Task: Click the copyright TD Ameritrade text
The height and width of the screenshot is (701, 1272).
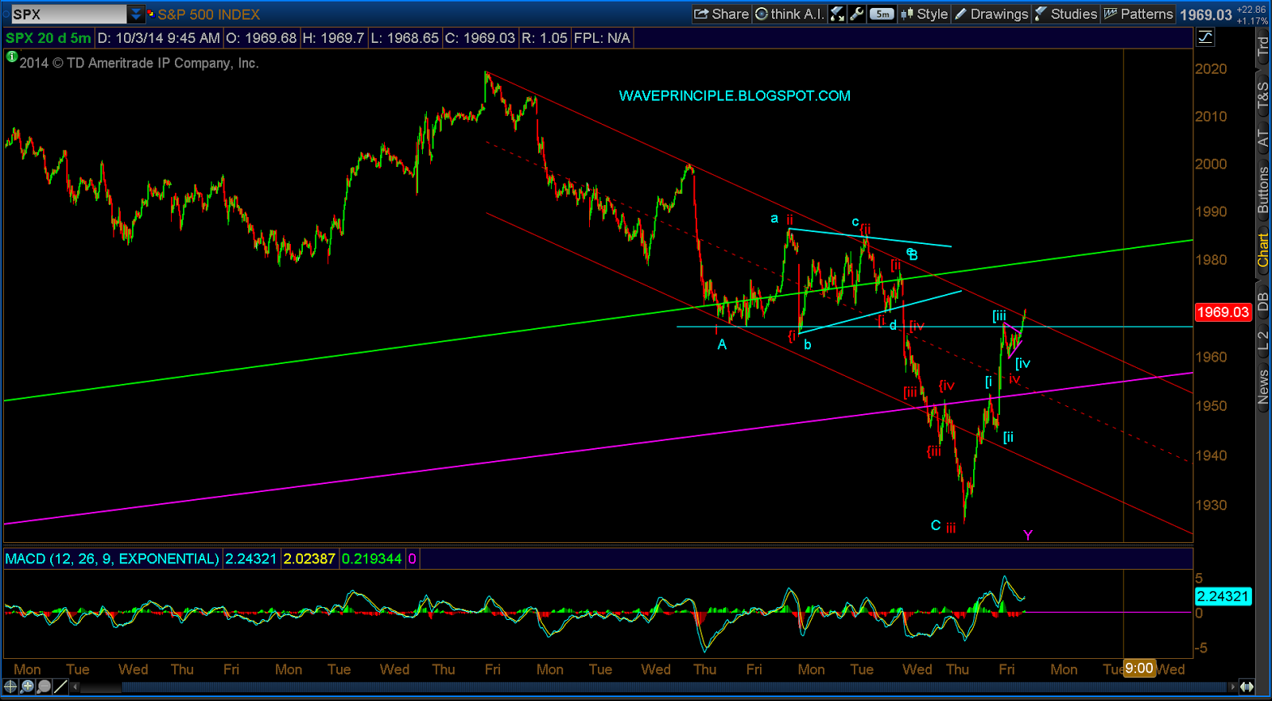Action: (139, 63)
